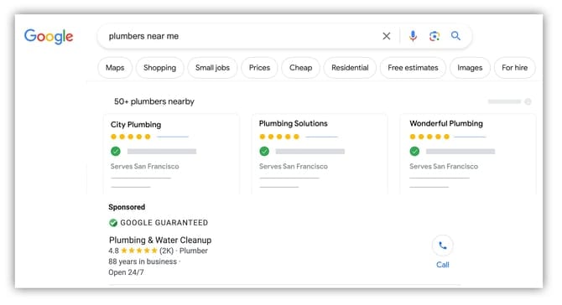Select the Maps filter chip
The width and height of the screenshot is (562, 305).
[x=115, y=68]
